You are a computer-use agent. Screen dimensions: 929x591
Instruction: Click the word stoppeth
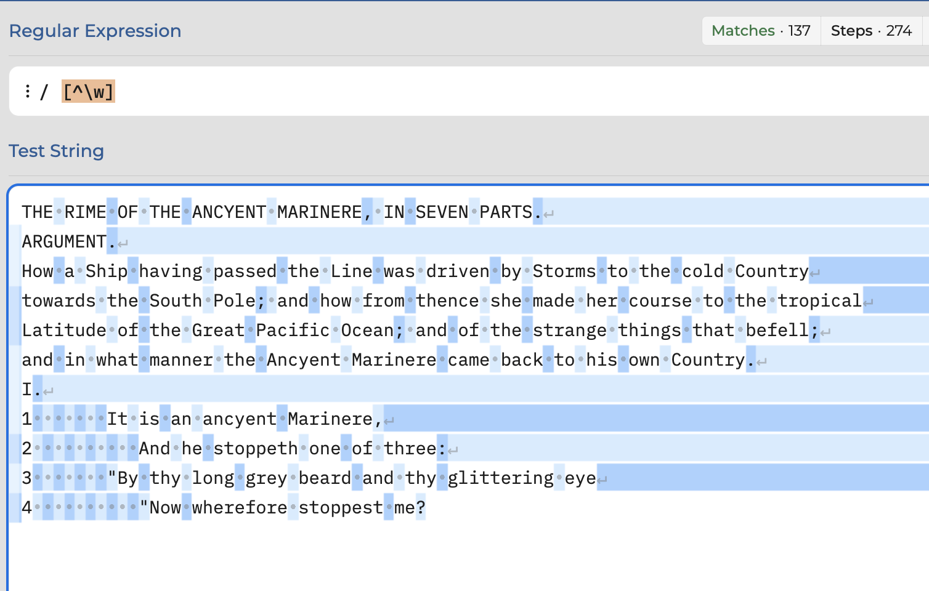(256, 449)
